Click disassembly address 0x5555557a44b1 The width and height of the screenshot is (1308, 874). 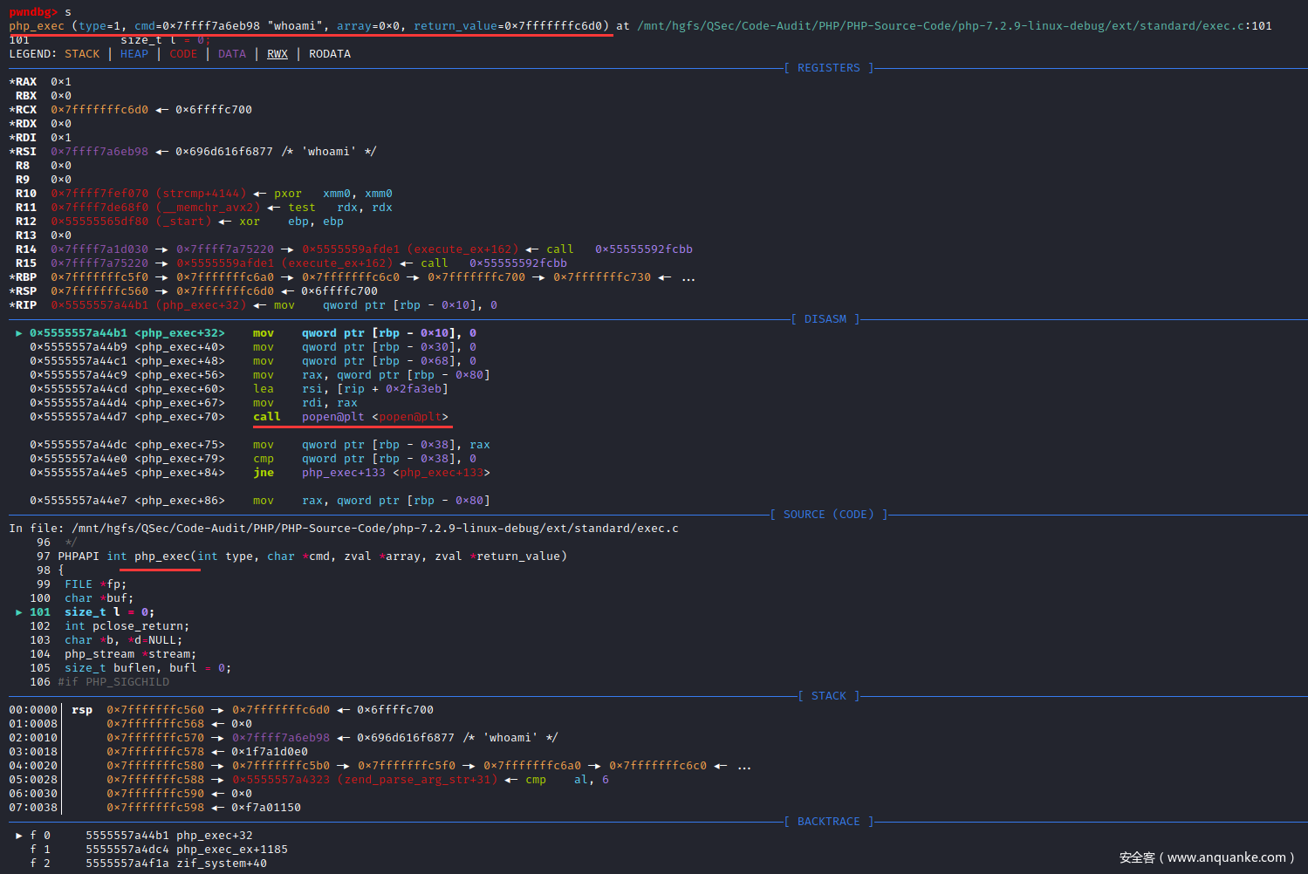pyautogui.click(x=79, y=333)
